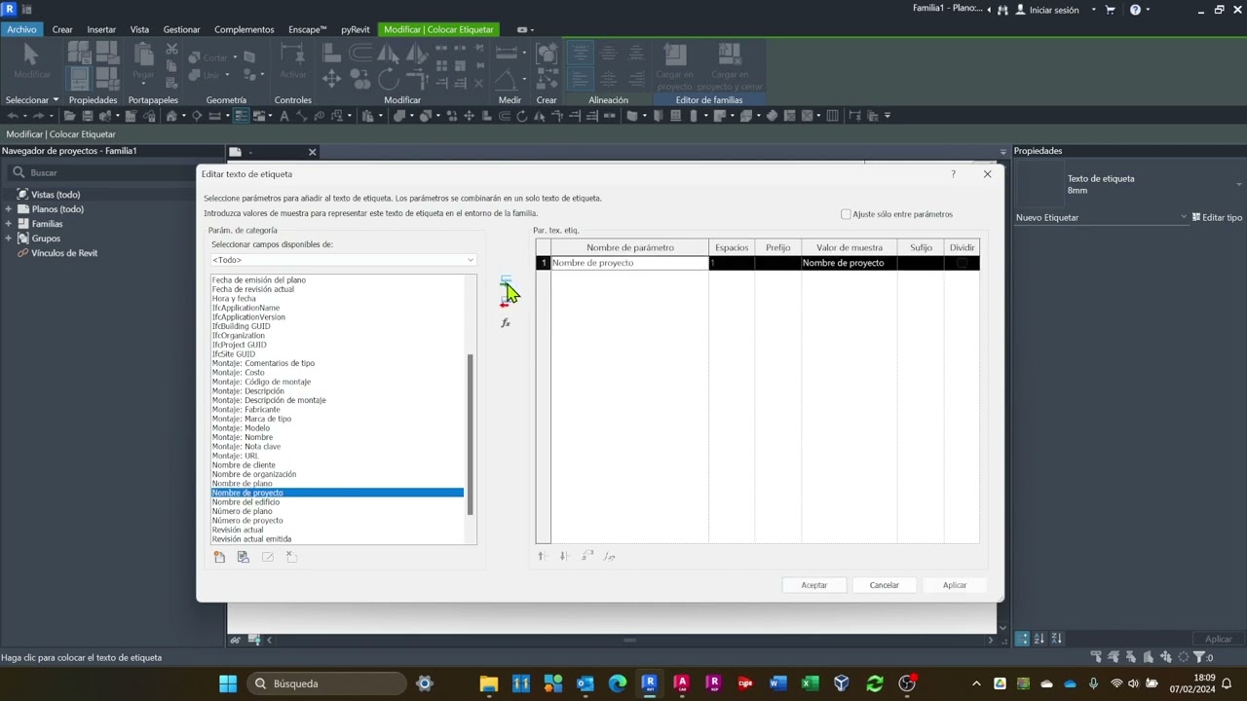
Task: Click the Text 'A' icon in the quick access toolbar
Action: coord(283,116)
